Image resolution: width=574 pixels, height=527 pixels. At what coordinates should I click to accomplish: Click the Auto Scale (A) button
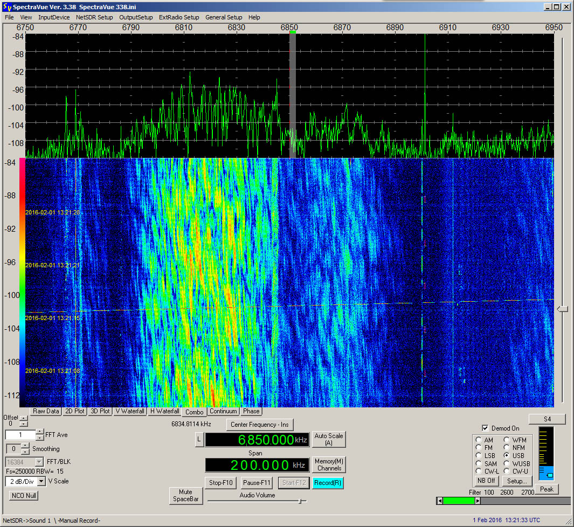(x=329, y=439)
